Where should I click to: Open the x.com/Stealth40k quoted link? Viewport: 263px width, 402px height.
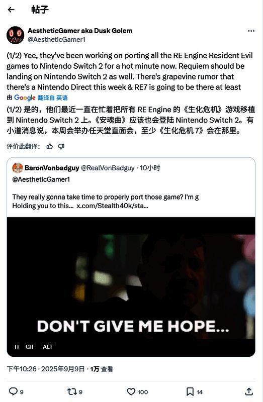coord(112,206)
